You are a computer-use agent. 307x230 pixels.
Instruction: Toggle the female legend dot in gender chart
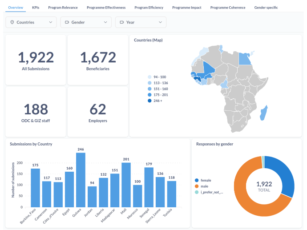click(x=197, y=180)
